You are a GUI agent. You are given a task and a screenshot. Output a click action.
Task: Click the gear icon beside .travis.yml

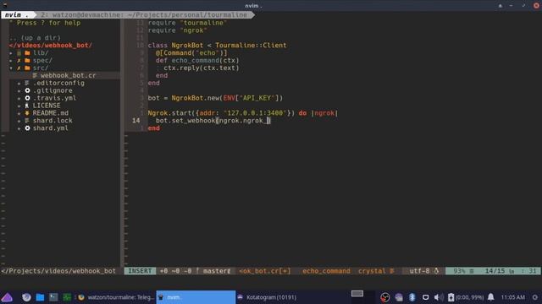click(27, 98)
